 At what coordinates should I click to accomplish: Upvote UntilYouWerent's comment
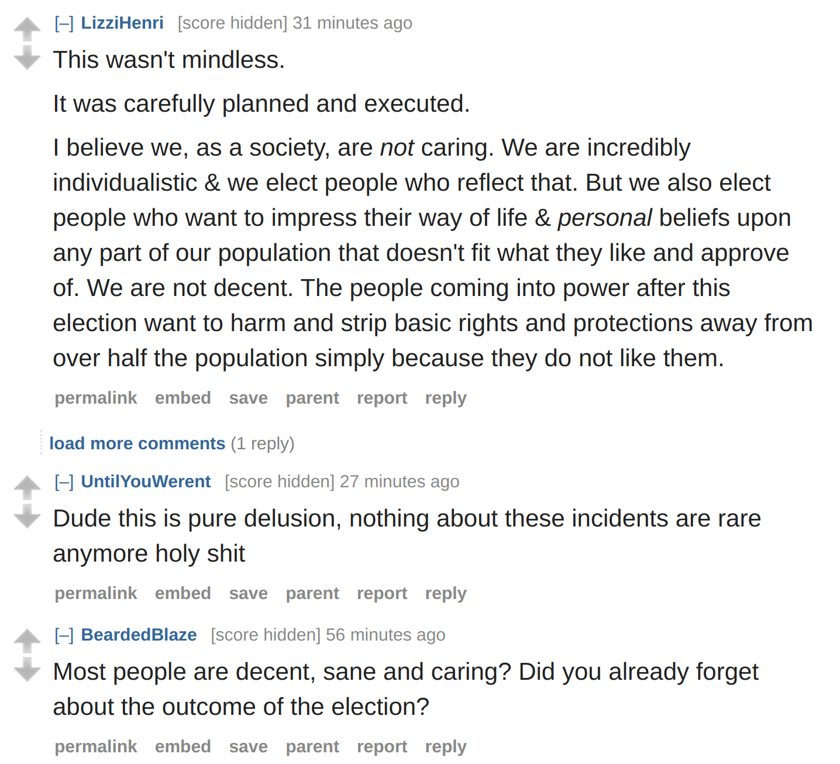coord(27,488)
